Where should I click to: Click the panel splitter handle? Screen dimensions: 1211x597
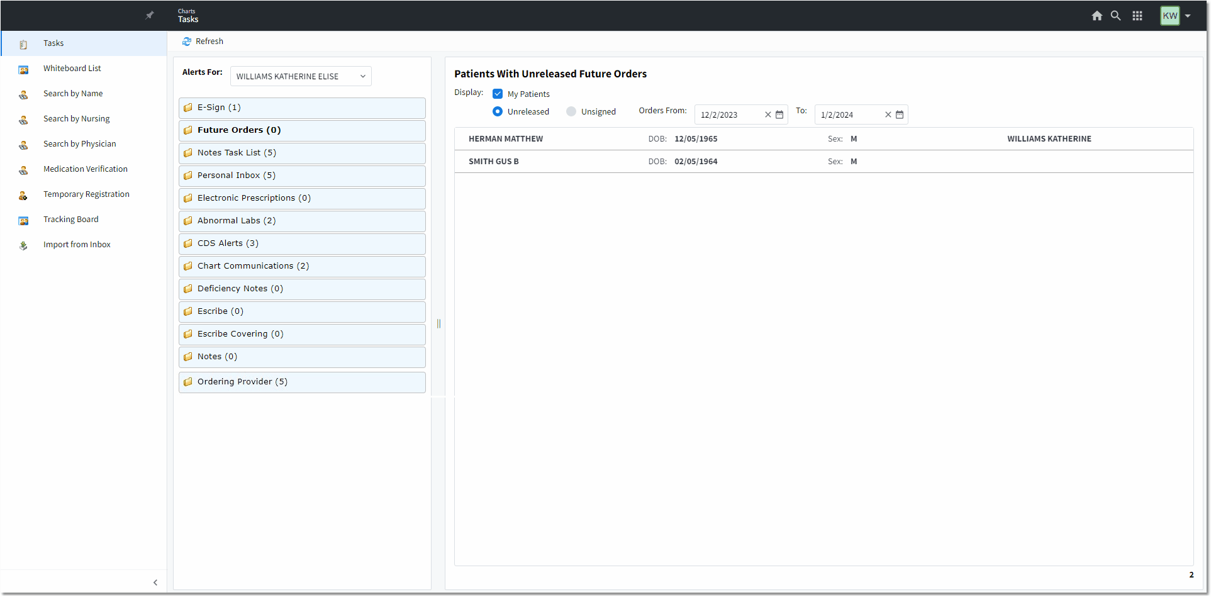click(x=438, y=323)
